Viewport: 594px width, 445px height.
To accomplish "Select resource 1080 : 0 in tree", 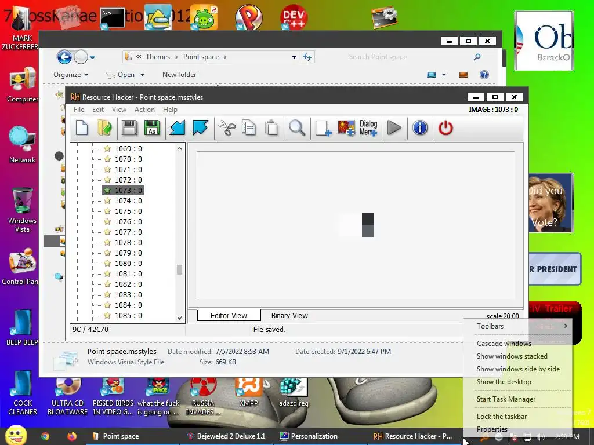I will tap(128, 264).
